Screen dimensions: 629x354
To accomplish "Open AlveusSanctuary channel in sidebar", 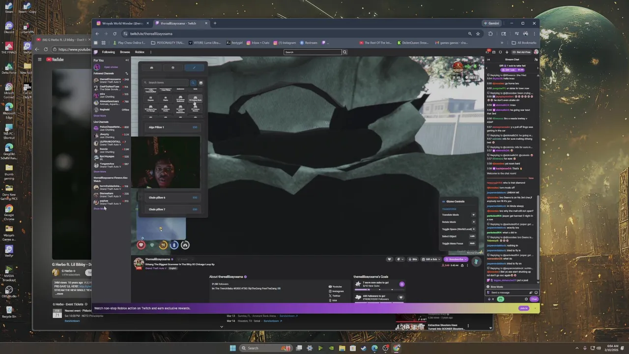I will 111,102.
